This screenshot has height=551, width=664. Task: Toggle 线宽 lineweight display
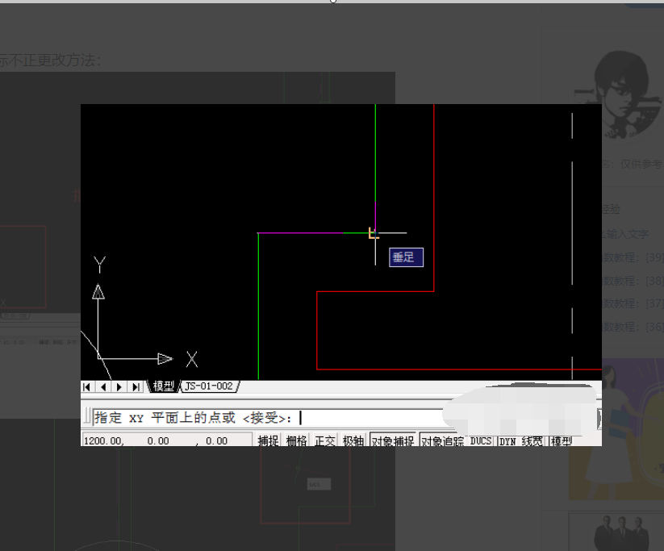tap(532, 441)
